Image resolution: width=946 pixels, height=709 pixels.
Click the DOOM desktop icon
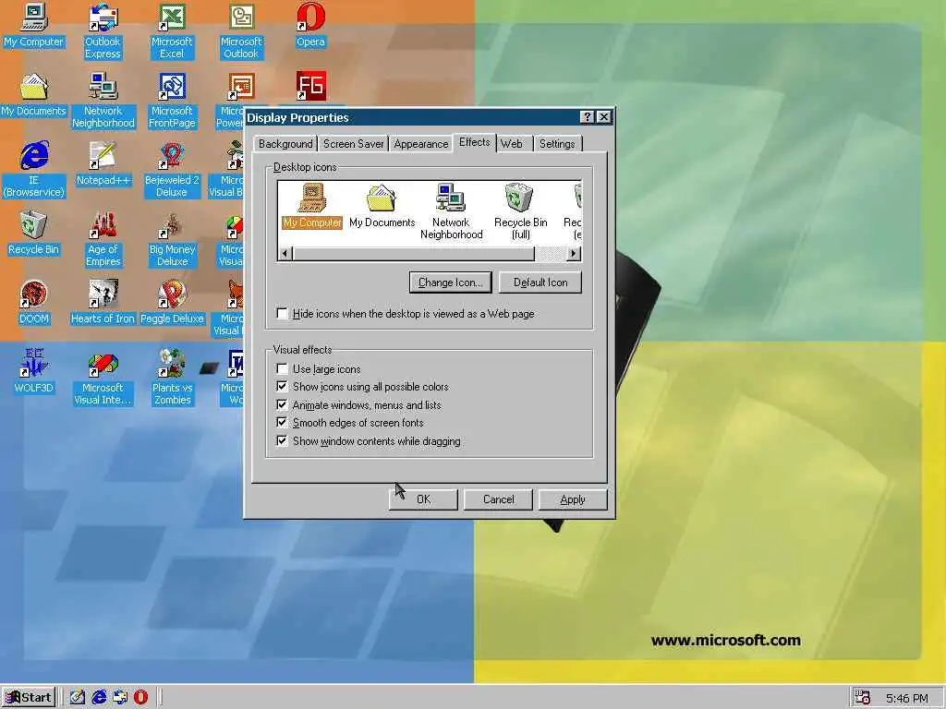33,303
